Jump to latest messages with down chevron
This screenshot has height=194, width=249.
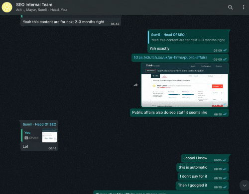pos(245,186)
